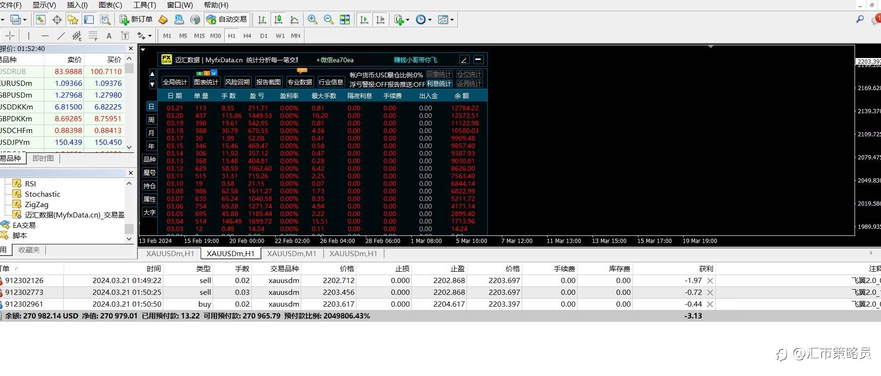Close order 912302126 with its X

coord(710,280)
